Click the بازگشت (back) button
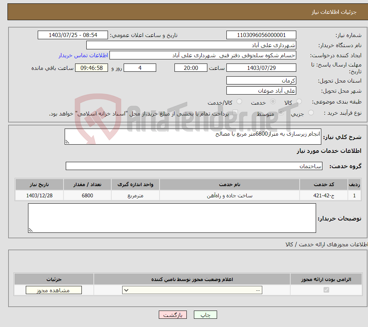Viewport: 368px width, 327px height. pos(173,315)
